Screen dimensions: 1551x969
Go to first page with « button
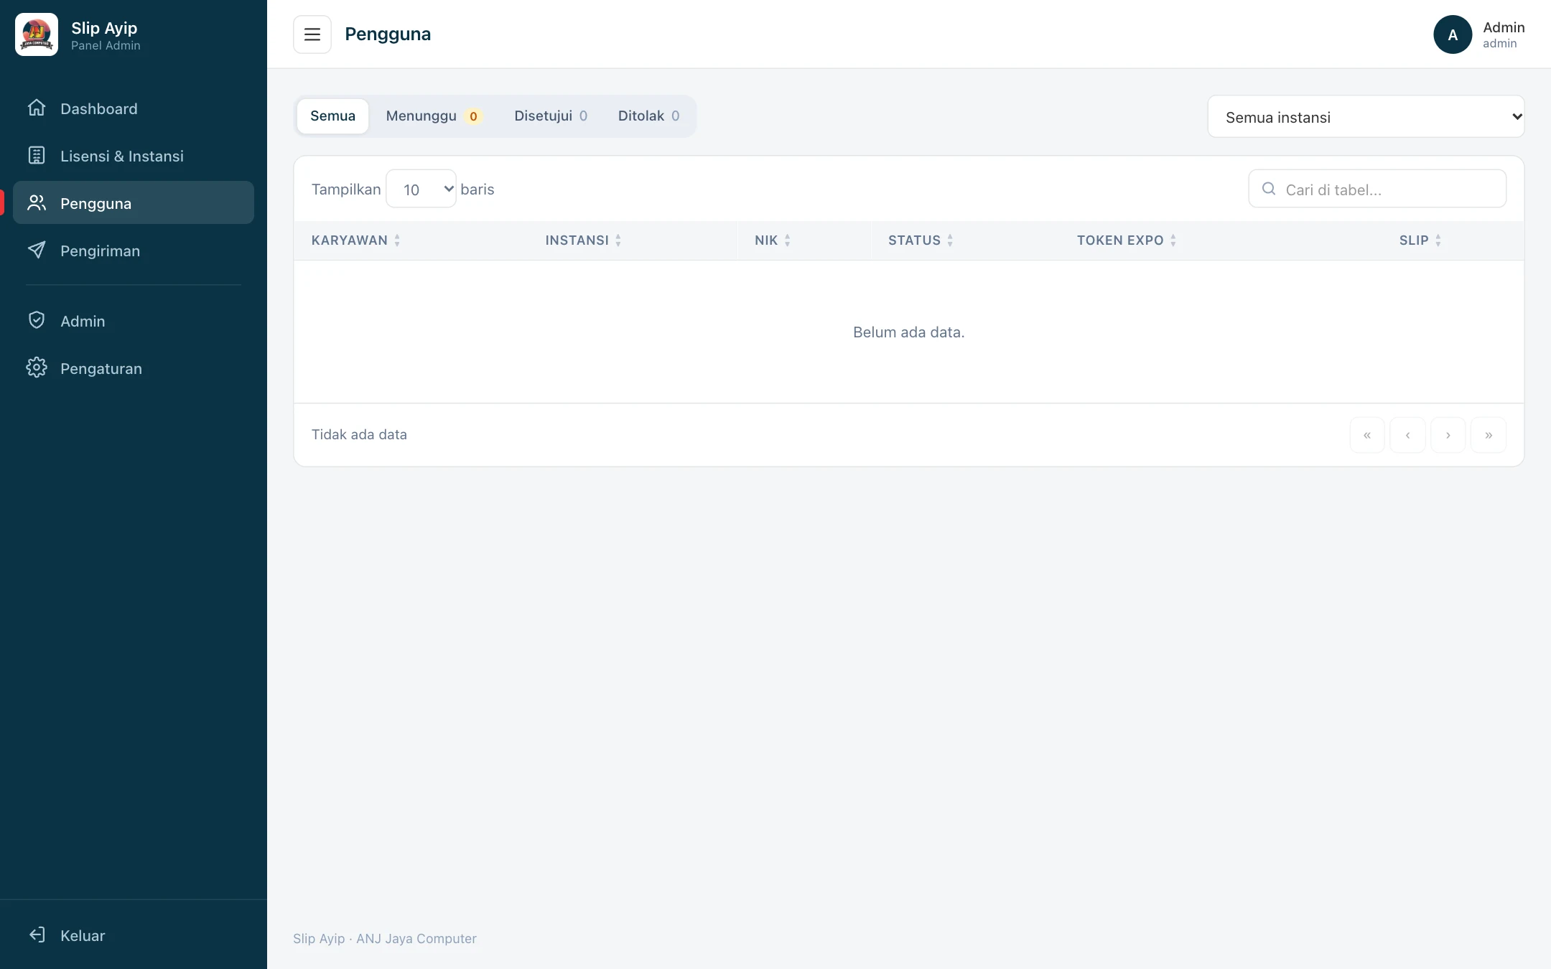(1367, 435)
